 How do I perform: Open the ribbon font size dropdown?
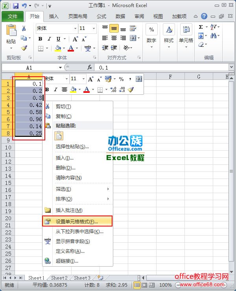coord(94,28)
